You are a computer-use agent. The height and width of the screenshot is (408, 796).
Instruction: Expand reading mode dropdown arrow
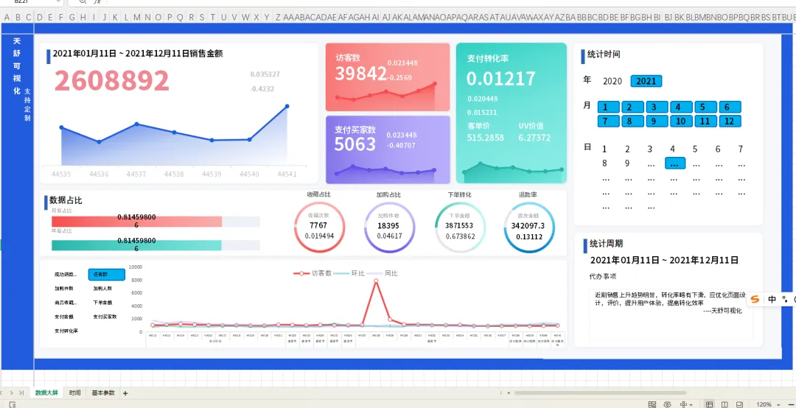pos(691,404)
